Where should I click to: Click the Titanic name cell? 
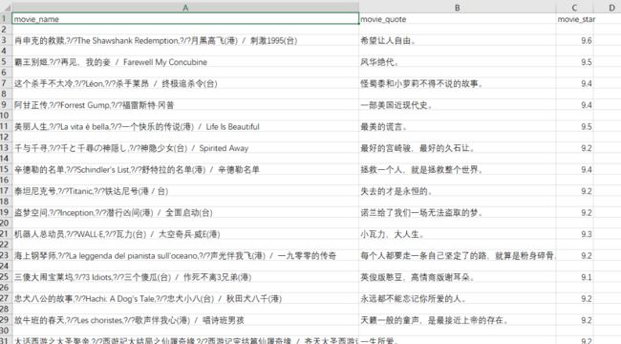pos(185,191)
